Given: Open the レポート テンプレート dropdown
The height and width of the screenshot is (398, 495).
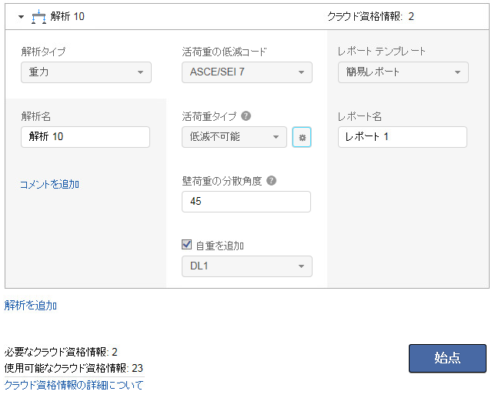Looking at the screenshot, I should [403, 72].
